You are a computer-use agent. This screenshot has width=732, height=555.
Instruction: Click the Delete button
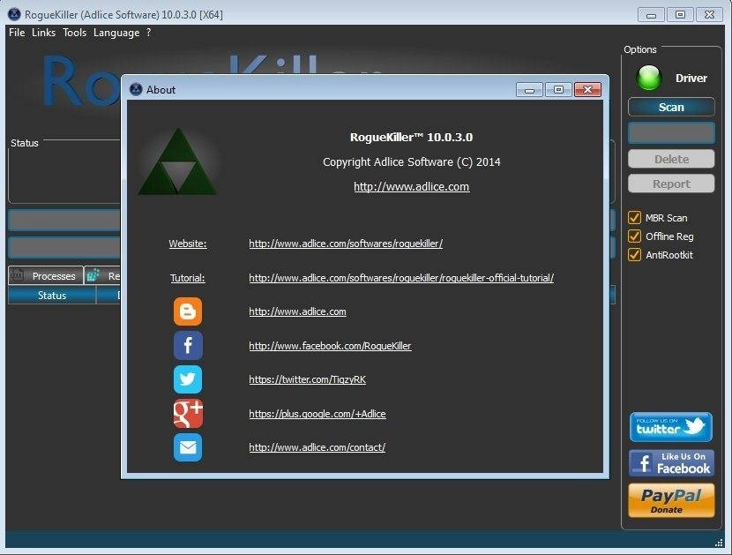point(671,160)
